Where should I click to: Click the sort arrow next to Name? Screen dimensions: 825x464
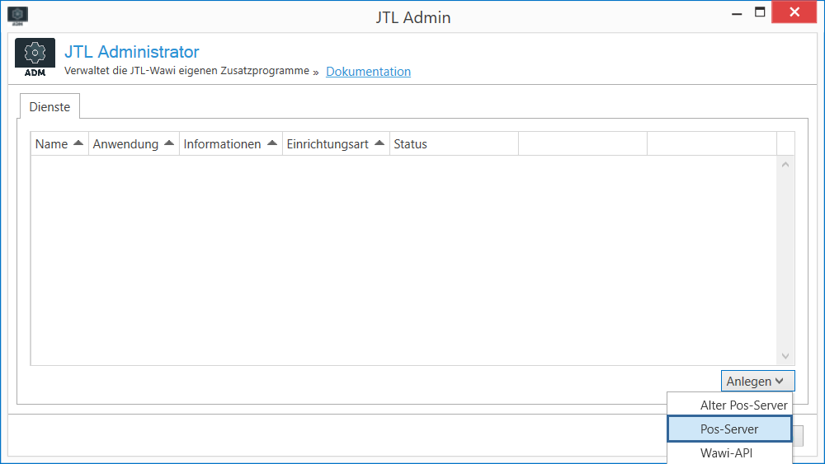78,143
